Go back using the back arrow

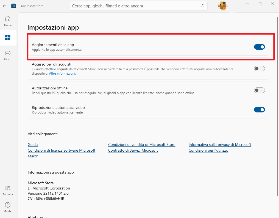point(4,6)
